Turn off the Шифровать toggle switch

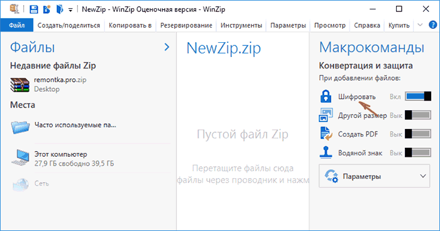(418, 96)
